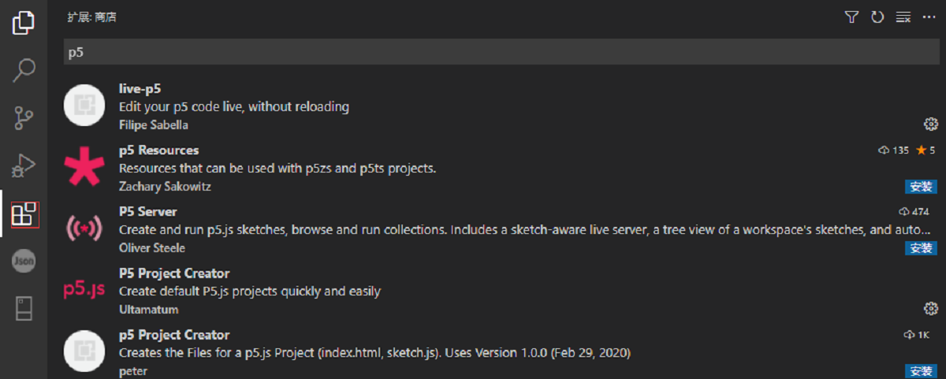
Task: Refresh the extensions list
Action: tap(877, 17)
